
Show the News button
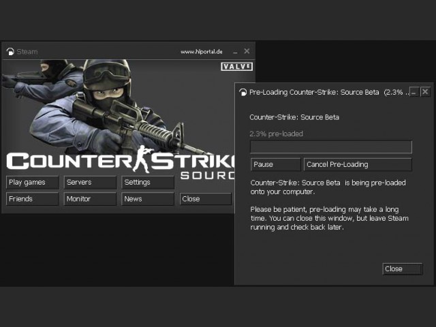148,199
